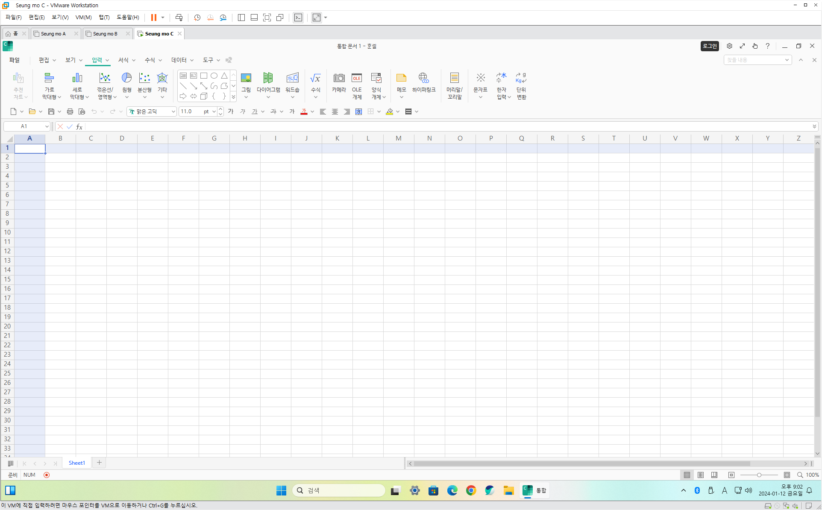The width and height of the screenshot is (822, 510).
Task: Expand the font size unit dropdown
Action: coord(214,111)
